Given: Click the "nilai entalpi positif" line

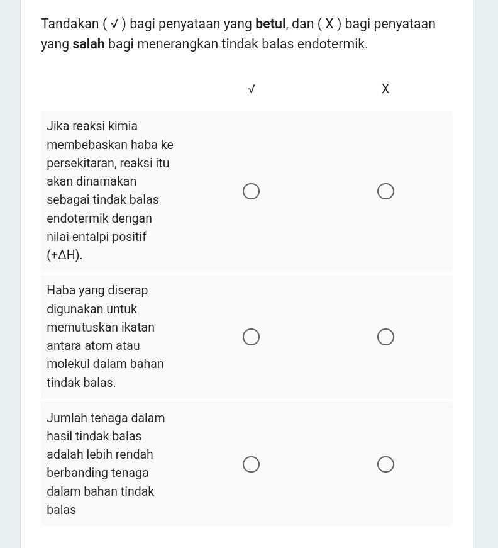Looking at the screenshot, I should tap(96, 237).
